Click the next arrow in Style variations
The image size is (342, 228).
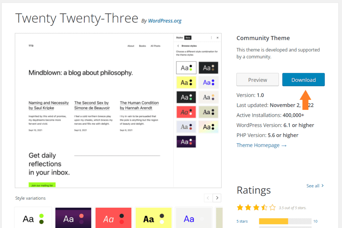click(217, 198)
